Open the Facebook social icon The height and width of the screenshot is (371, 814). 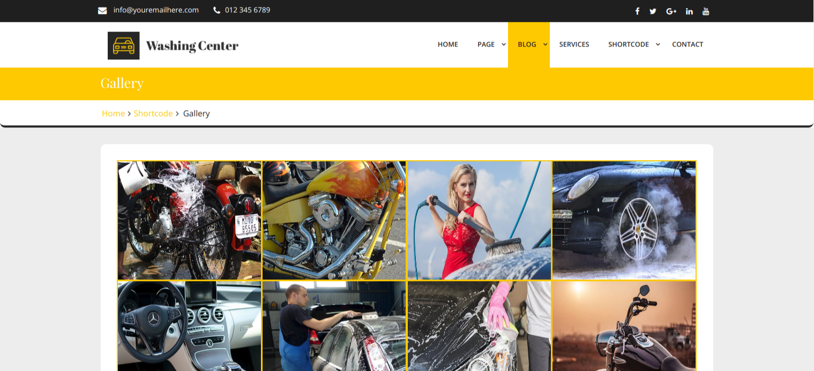pyautogui.click(x=637, y=11)
